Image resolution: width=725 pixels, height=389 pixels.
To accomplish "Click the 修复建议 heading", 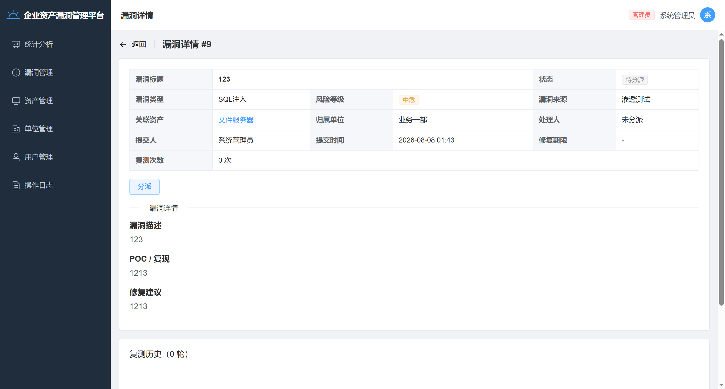I will (x=146, y=293).
